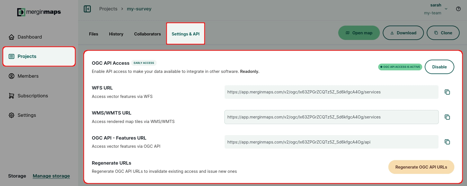Viewport: 467px width, 186px height.
Task: Open the Files tab
Action: point(94,34)
